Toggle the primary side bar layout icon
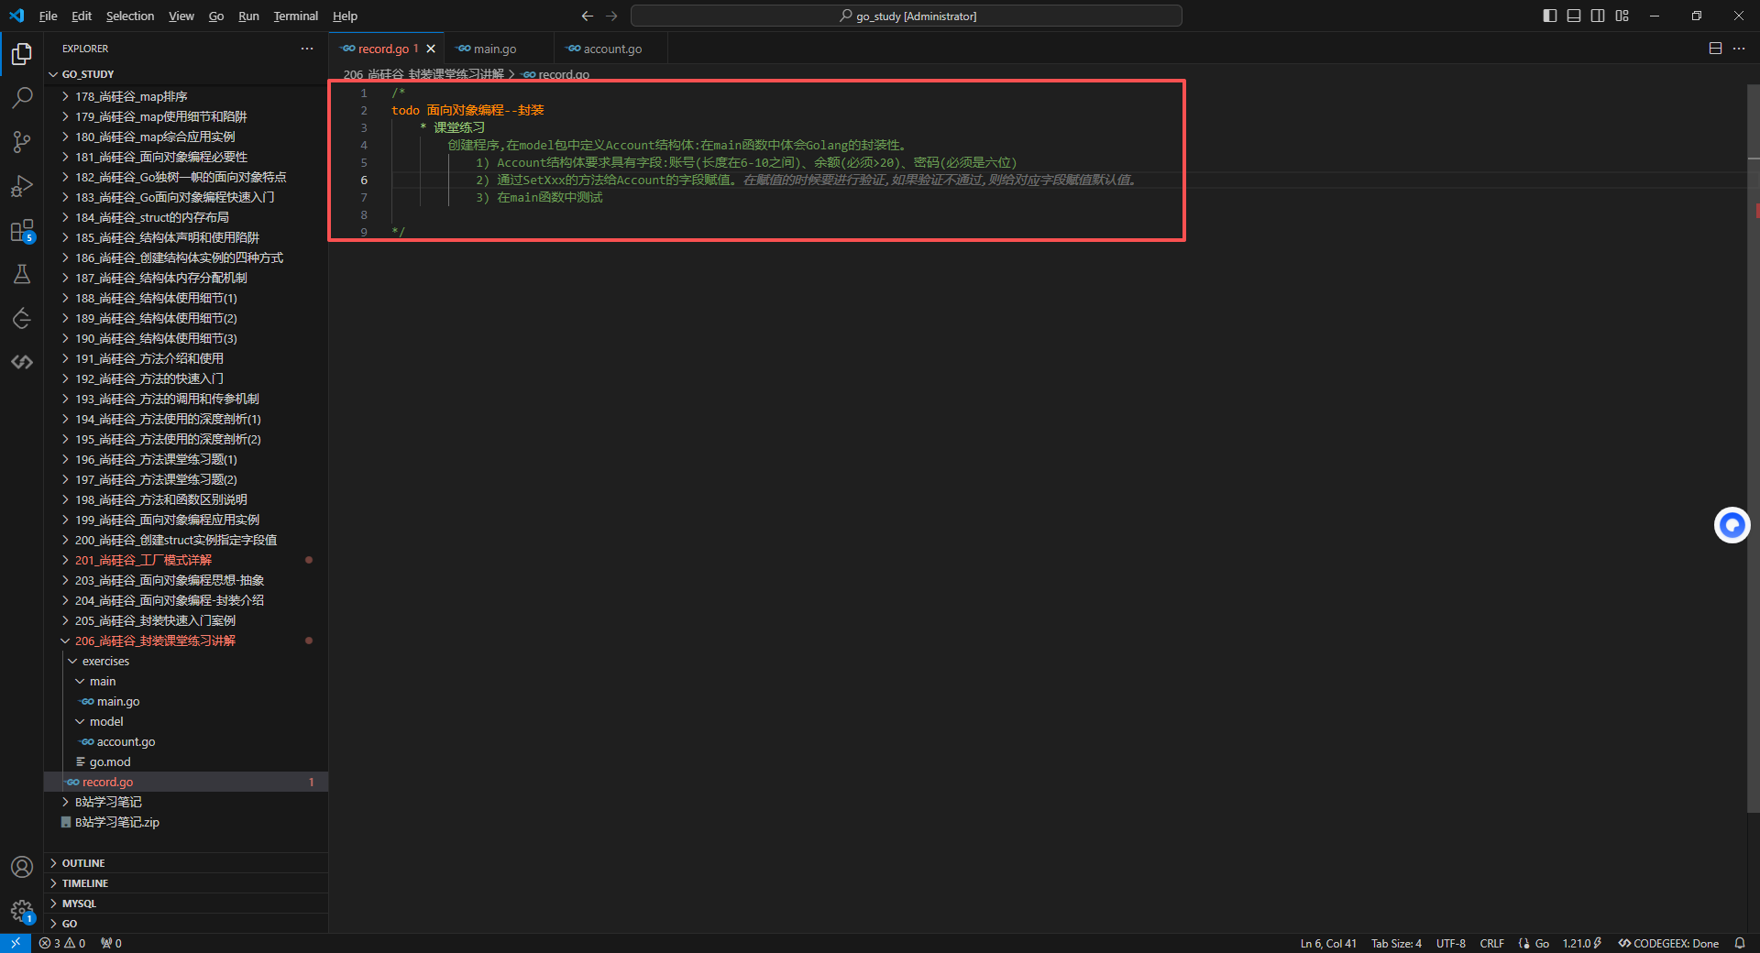The width and height of the screenshot is (1760, 953). 1550,16
